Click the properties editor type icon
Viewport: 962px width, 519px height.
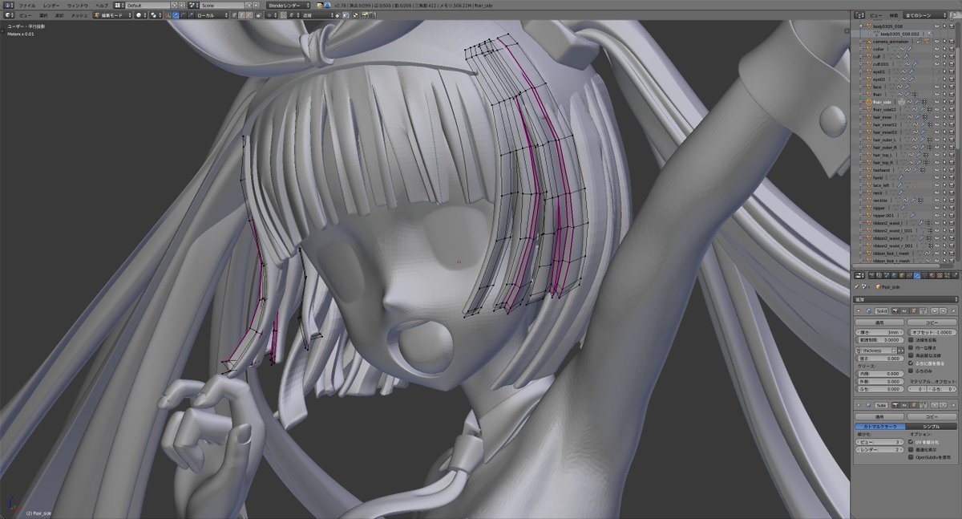(x=859, y=275)
